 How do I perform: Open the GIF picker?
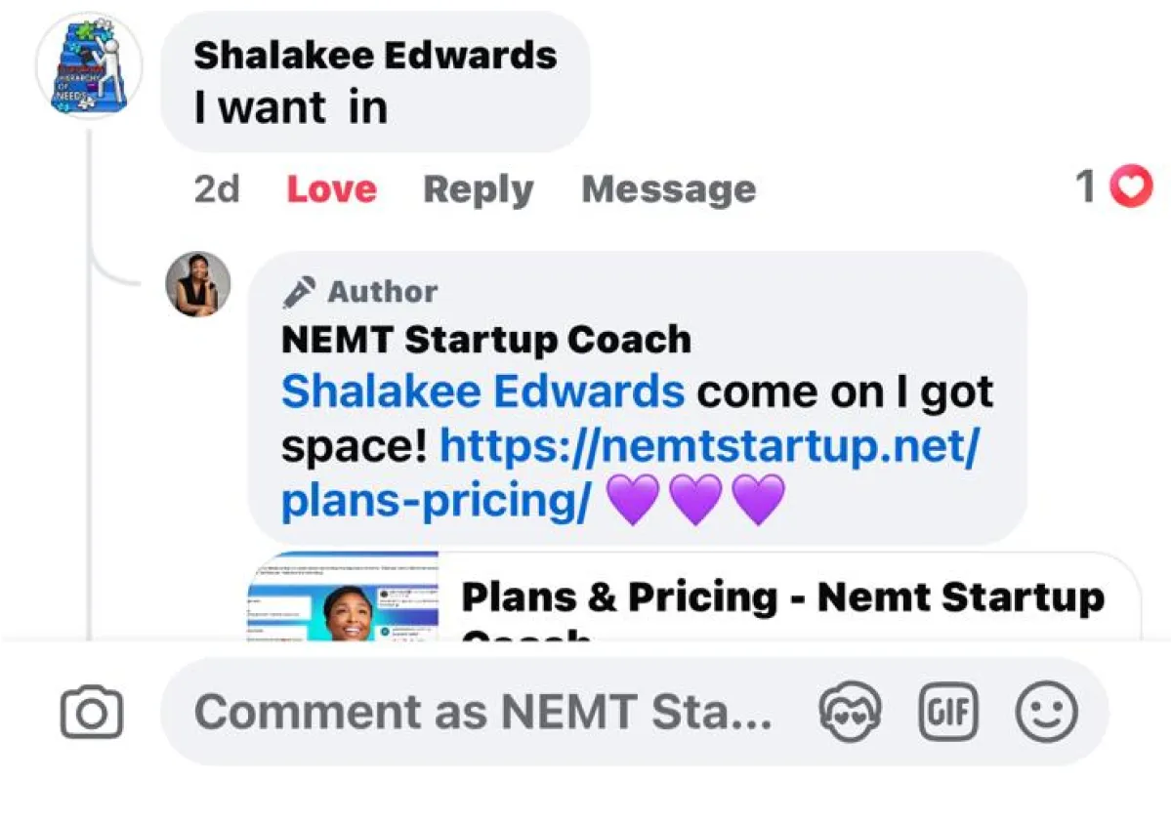click(x=948, y=712)
